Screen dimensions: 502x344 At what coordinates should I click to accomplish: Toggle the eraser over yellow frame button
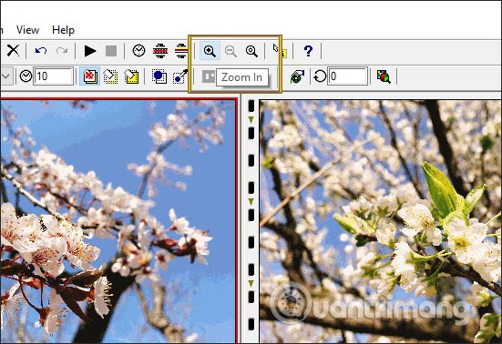pos(131,76)
